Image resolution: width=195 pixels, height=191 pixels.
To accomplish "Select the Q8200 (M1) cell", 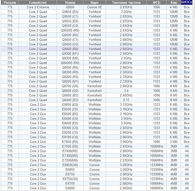I will click(x=70, y=82).
